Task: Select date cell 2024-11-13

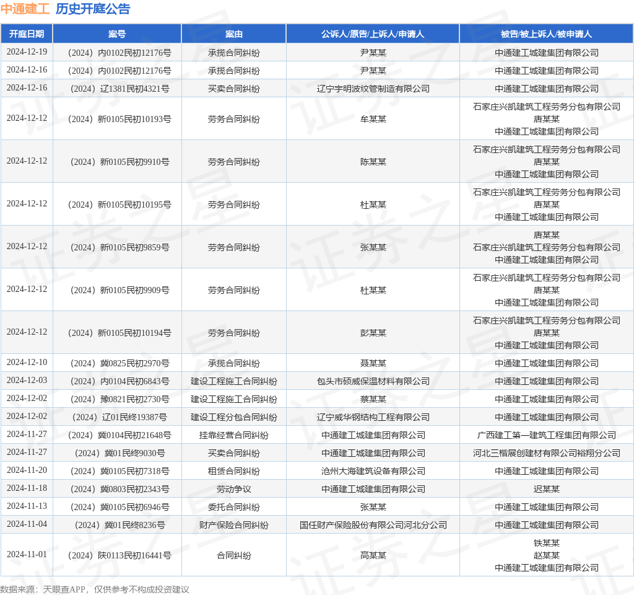Action: tap(27, 506)
